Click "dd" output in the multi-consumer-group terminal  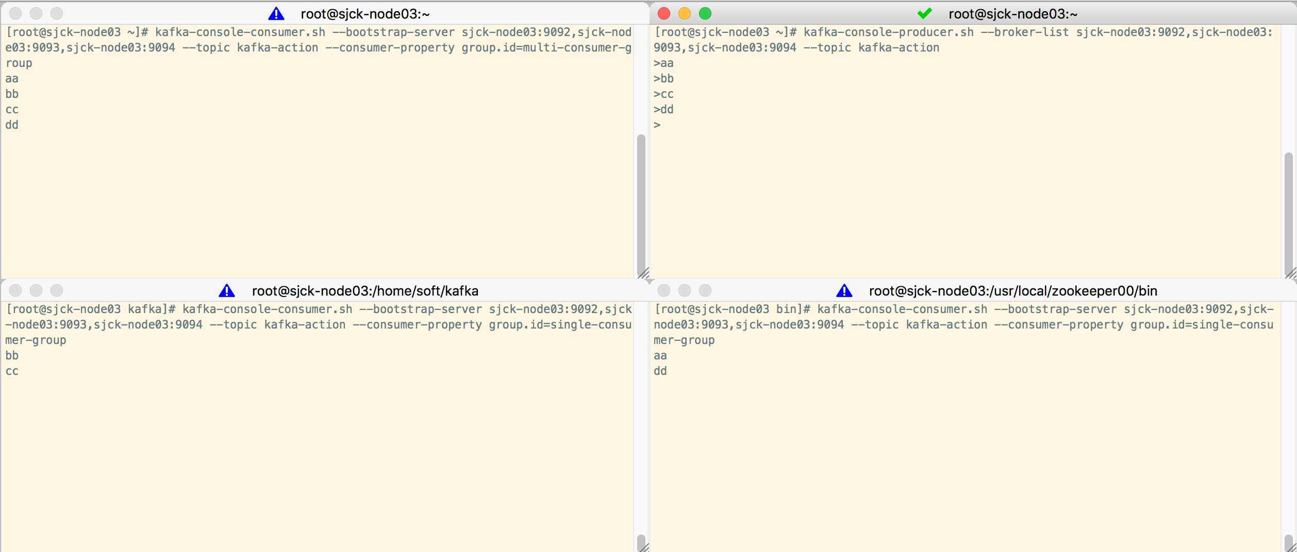point(12,125)
